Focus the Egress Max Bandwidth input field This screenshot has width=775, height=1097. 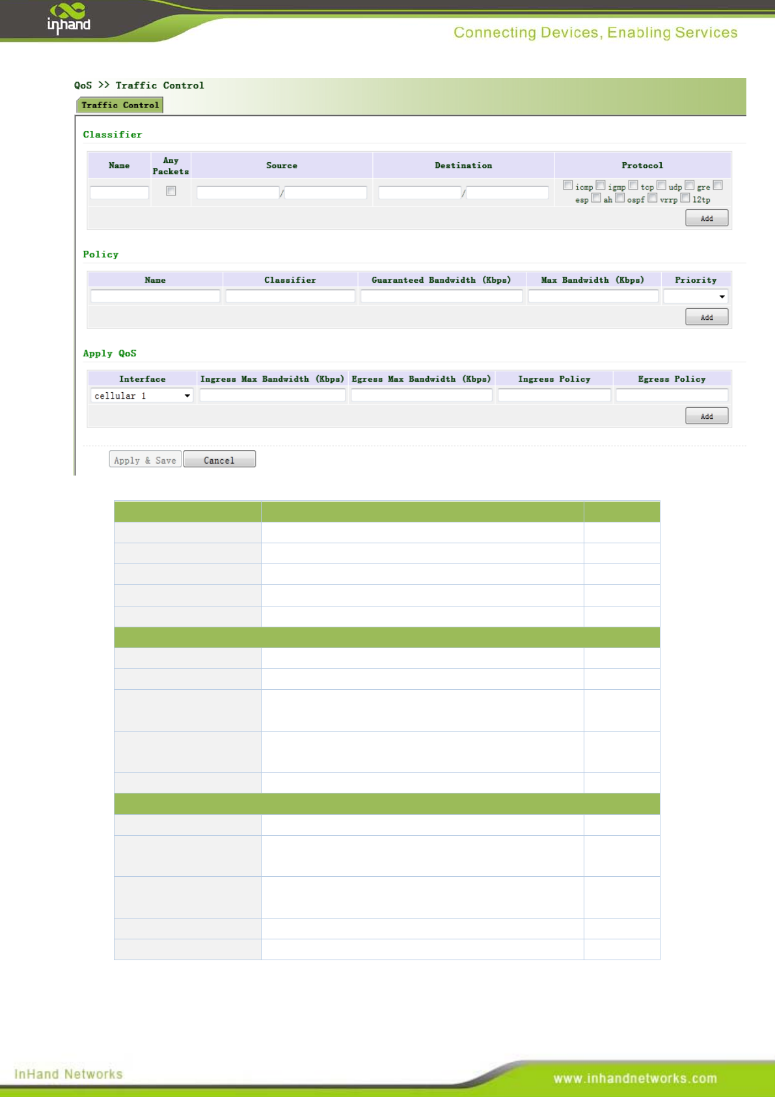[422, 395]
